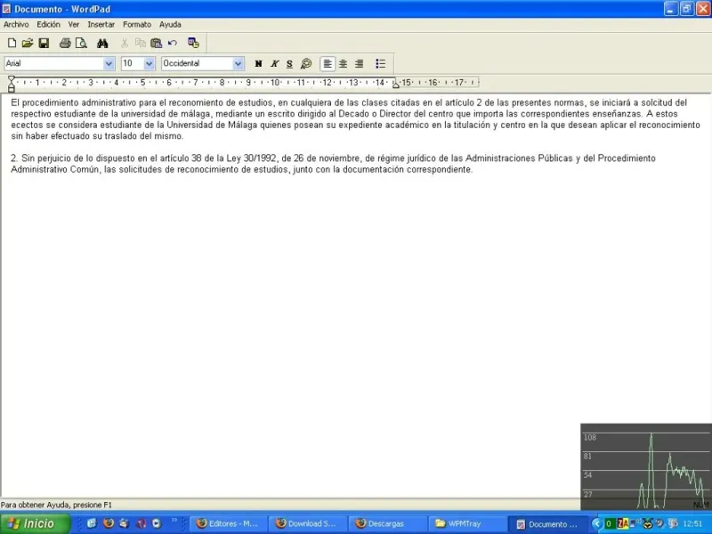Click the Copy icon in toolbar
712x534 pixels.
[x=141, y=43]
